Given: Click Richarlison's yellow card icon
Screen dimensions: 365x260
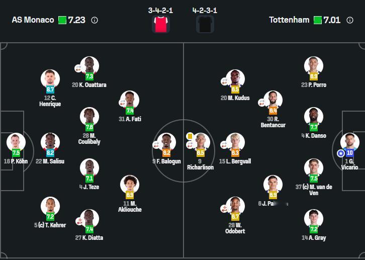Looking at the screenshot, I should tap(190, 136).
